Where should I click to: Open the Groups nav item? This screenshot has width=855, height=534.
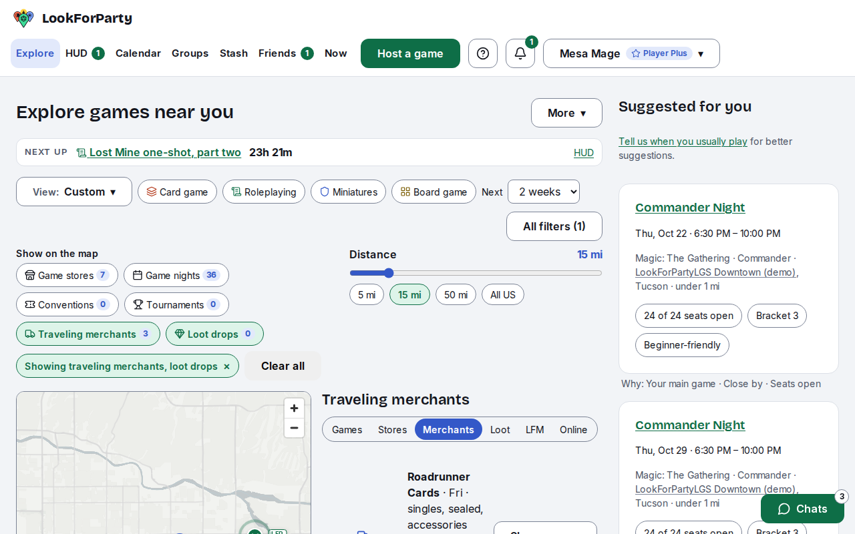click(x=190, y=53)
